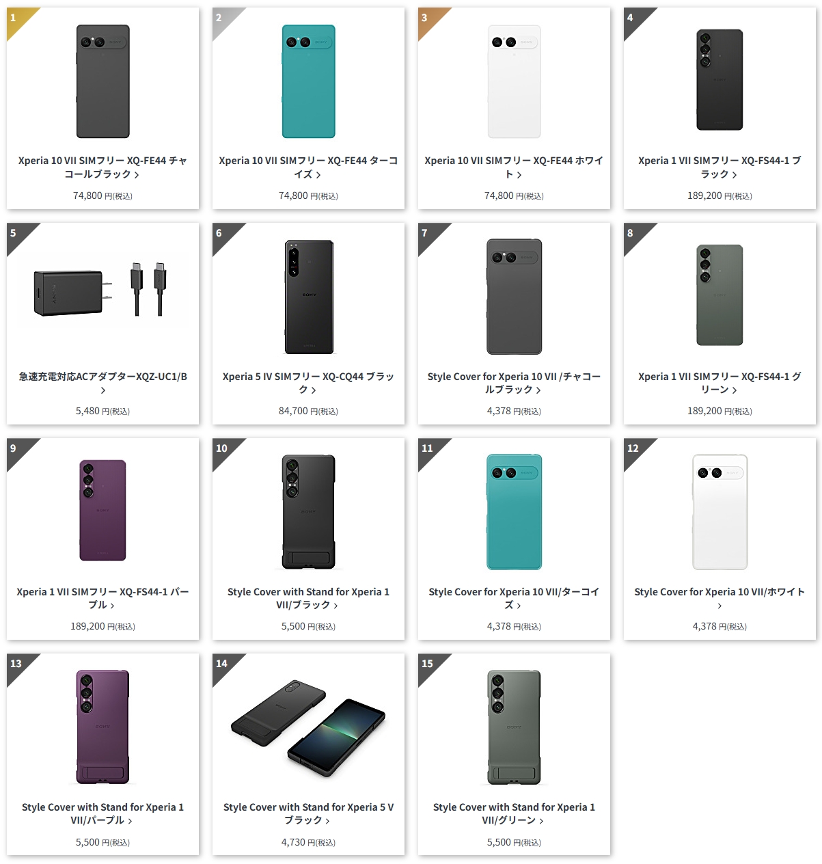The height and width of the screenshot is (864, 822).
Task: Click the silver rank 2 badge
Action: 223,19
